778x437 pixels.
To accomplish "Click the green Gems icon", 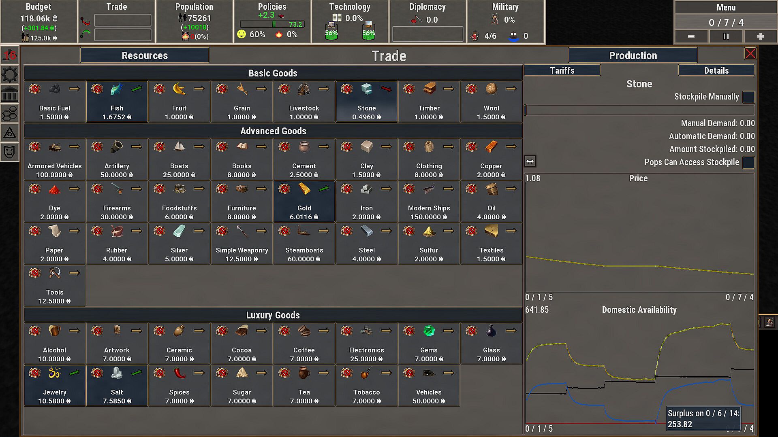I will pyautogui.click(x=429, y=331).
